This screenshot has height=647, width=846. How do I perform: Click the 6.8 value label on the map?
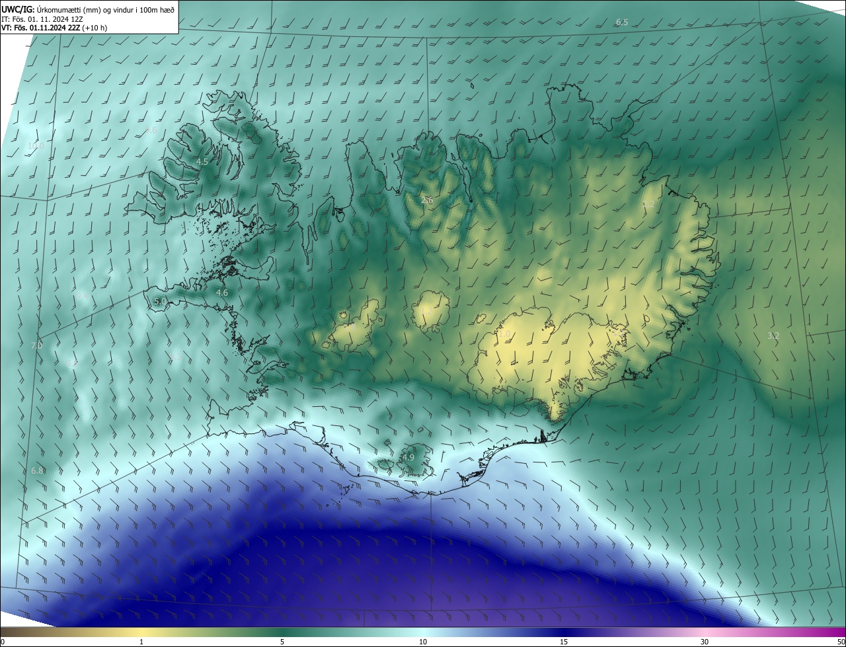(x=37, y=470)
